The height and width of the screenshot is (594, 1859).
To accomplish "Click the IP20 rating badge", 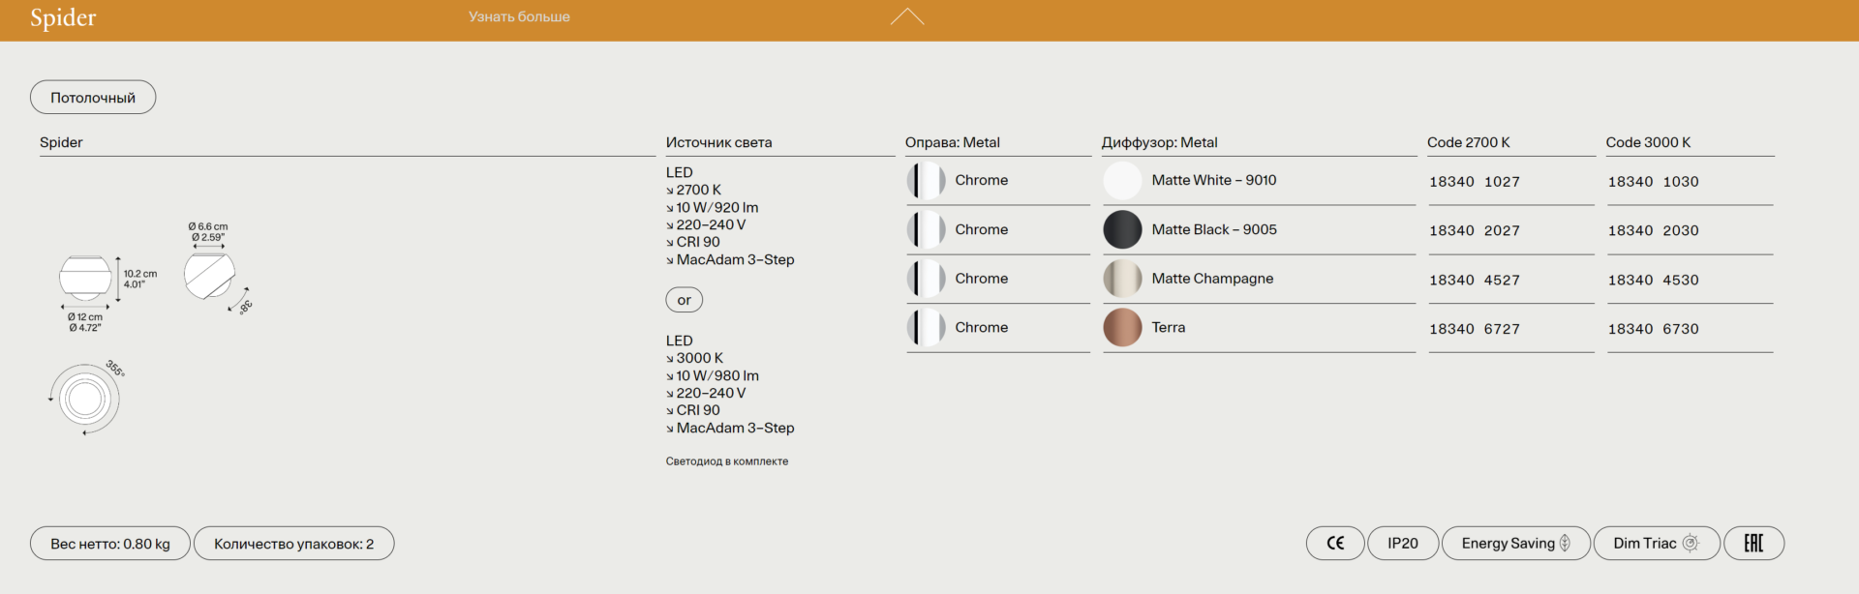I will pyautogui.click(x=1402, y=544).
